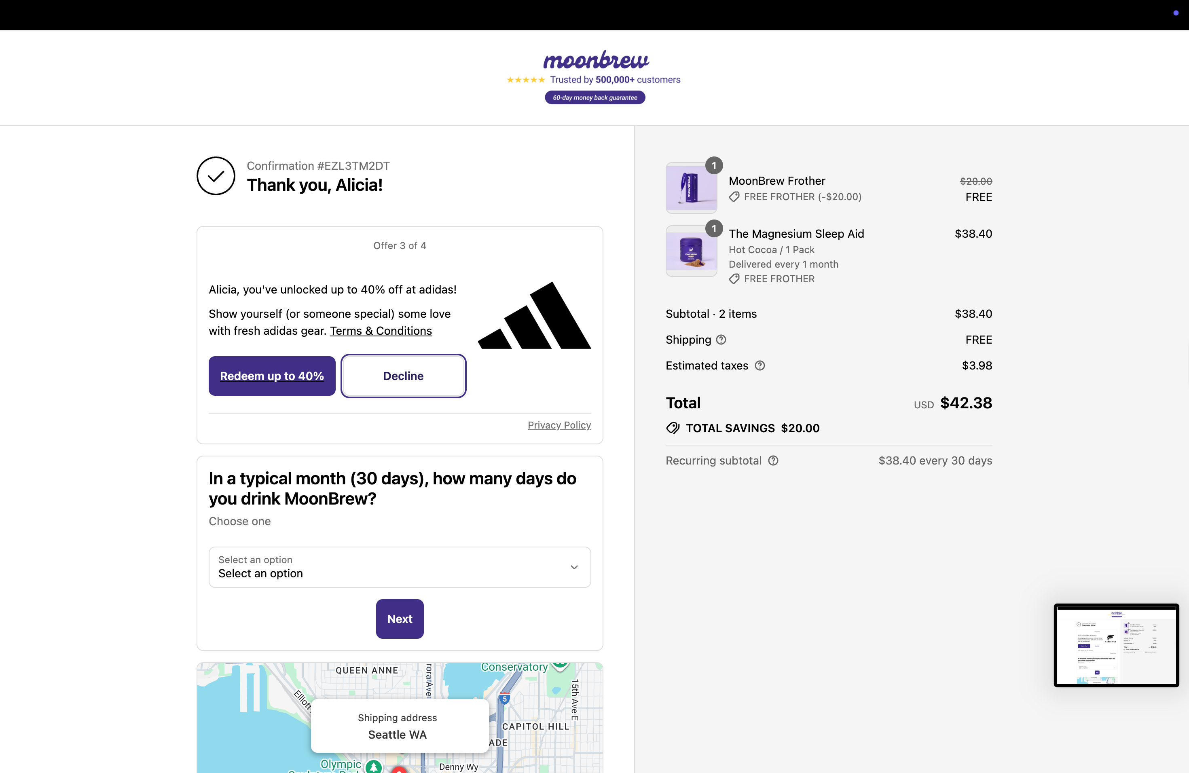Open adidas Terms & Conditions link
This screenshot has height=773, width=1189.
(381, 331)
